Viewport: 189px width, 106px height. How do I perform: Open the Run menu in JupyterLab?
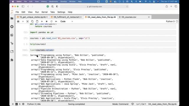pos(37,12)
